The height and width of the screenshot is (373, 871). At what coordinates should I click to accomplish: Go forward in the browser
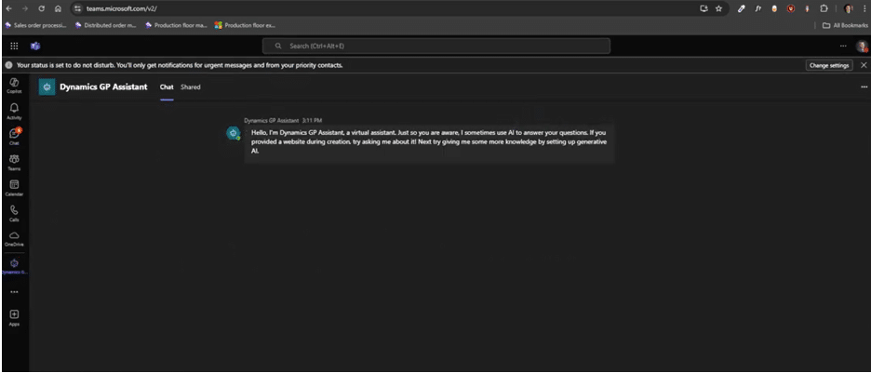coord(24,8)
